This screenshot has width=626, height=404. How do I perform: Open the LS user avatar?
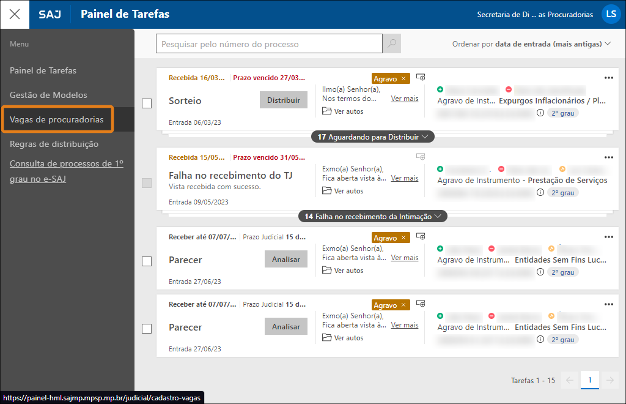(x=611, y=14)
